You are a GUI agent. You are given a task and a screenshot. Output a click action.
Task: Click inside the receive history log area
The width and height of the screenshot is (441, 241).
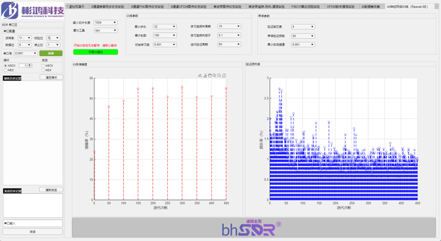point(32,133)
